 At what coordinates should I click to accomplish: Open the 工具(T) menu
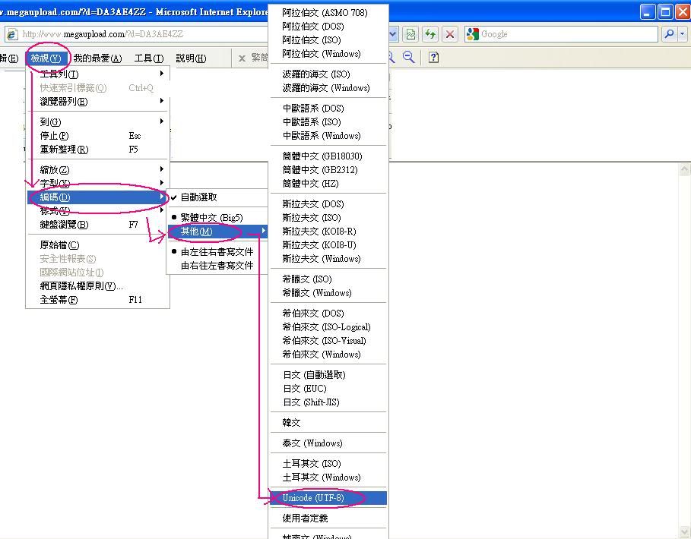[x=149, y=58]
